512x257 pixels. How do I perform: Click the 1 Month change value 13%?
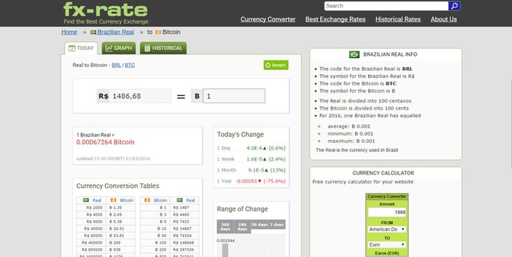click(267, 170)
